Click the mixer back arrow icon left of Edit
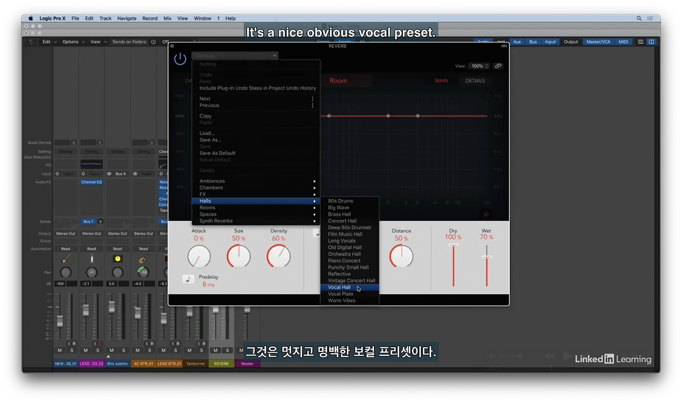Viewport: 682px width, 402px height. click(31, 41)
